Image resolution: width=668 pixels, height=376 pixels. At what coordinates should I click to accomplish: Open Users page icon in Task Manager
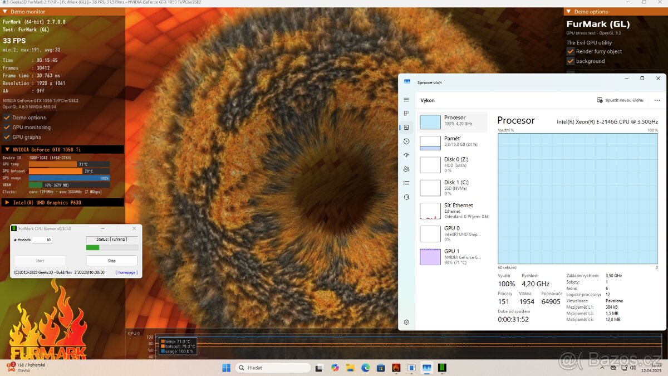point(406,169)
